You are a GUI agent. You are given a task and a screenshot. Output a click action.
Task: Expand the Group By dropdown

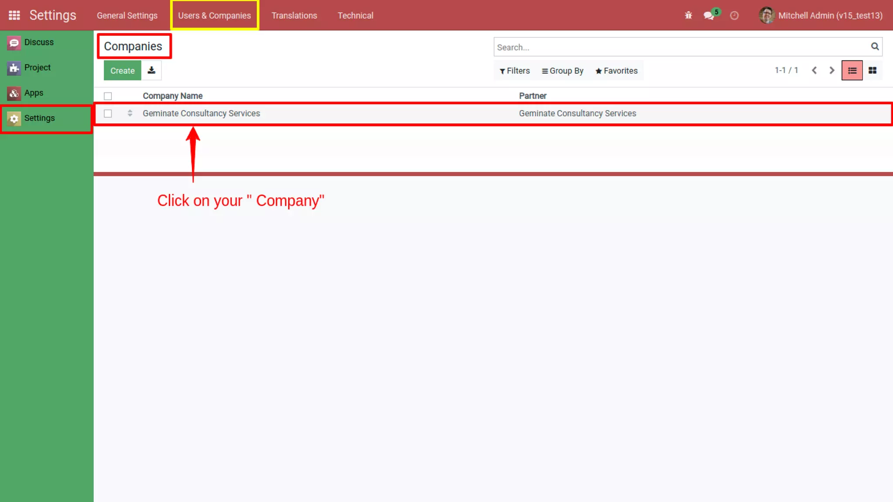click(562, 71)
